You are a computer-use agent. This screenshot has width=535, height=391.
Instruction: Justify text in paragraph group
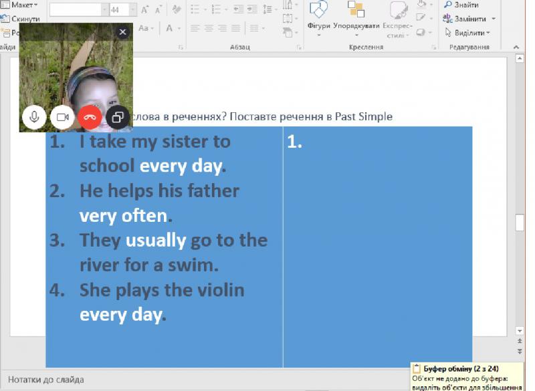pyautogui.click(x=236, y=28)
